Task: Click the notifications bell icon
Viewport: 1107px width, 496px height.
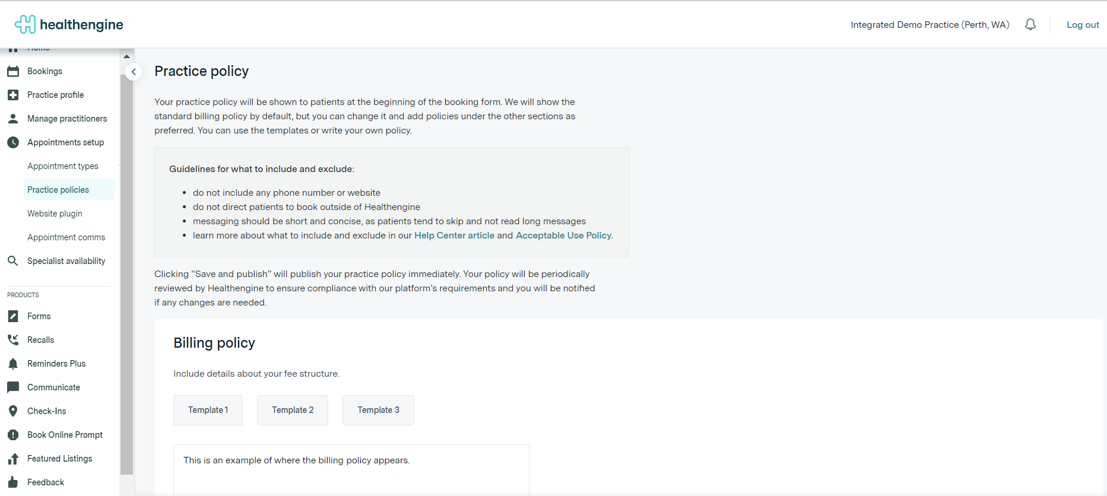Action: (1030, 24)
